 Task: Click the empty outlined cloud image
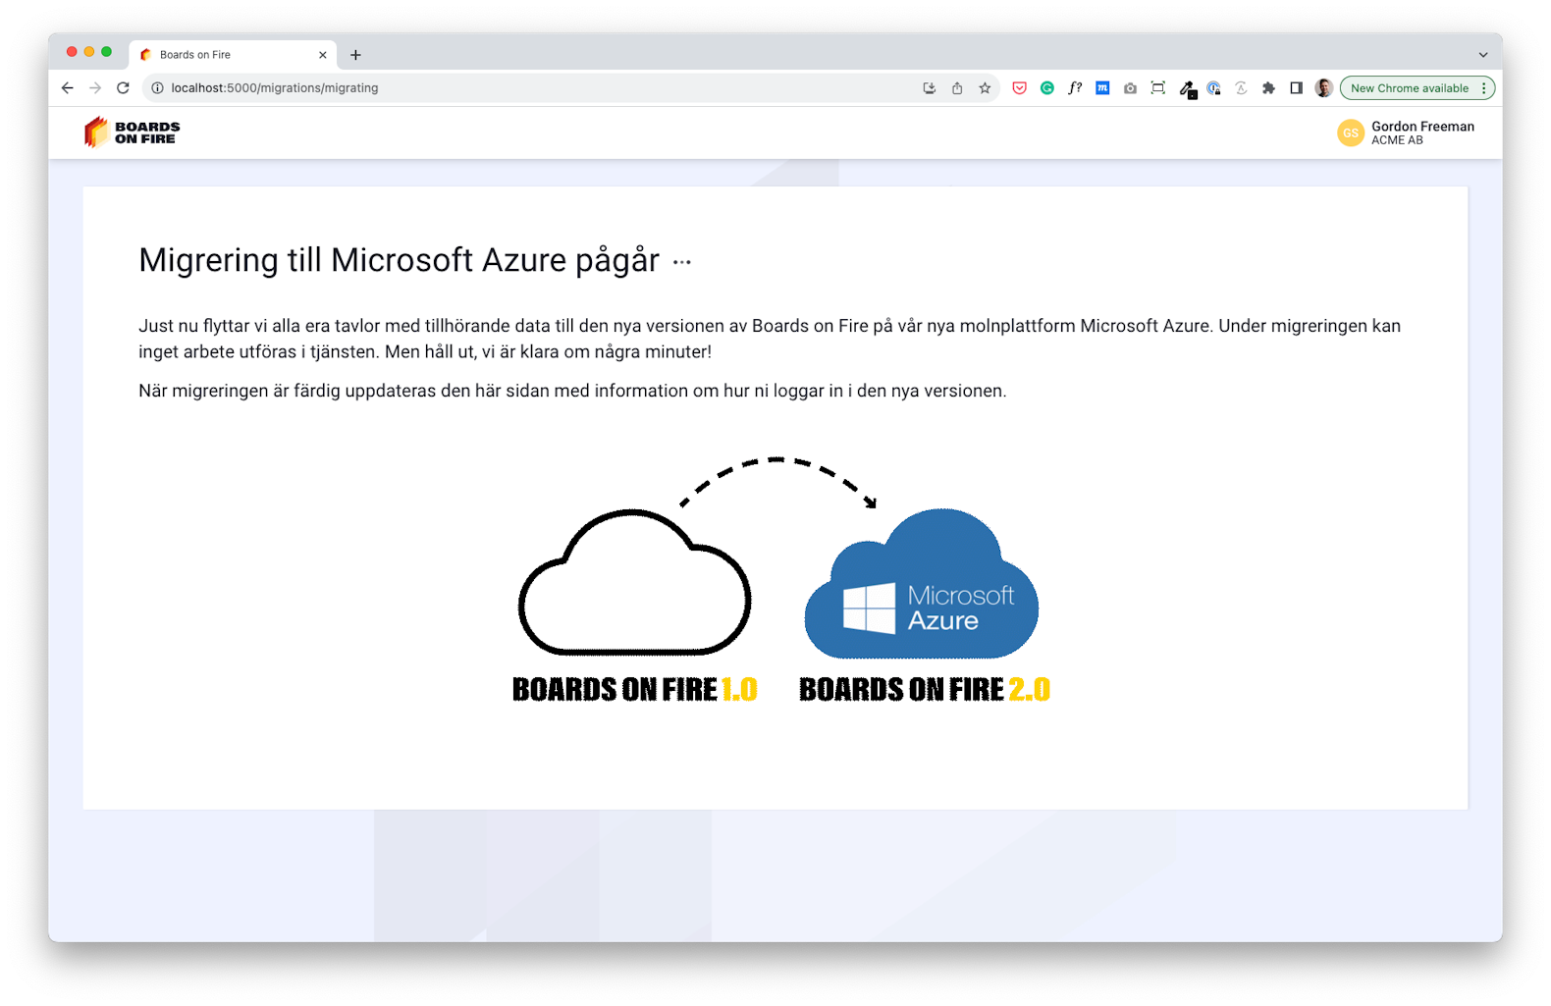(x=634, y=582)
